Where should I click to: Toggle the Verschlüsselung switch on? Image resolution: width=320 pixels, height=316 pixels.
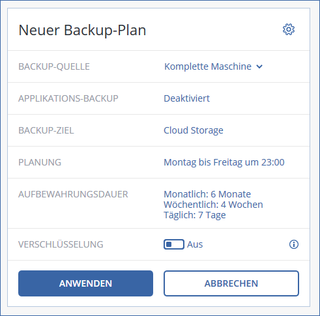[174, 244]
